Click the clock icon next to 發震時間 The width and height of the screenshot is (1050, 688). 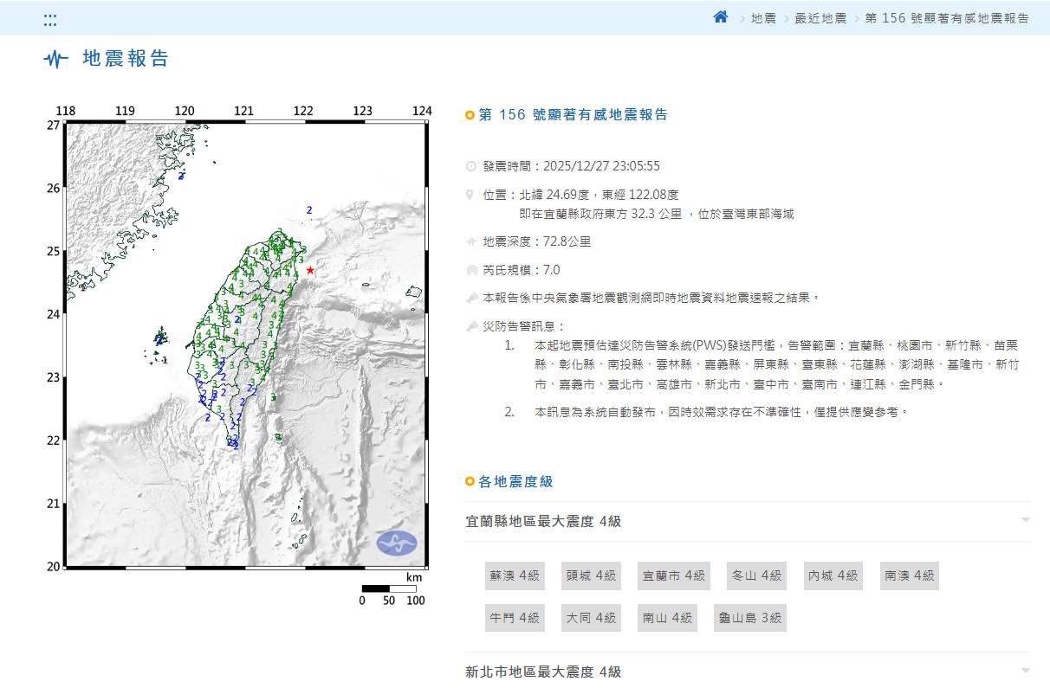tap(470, 166)
